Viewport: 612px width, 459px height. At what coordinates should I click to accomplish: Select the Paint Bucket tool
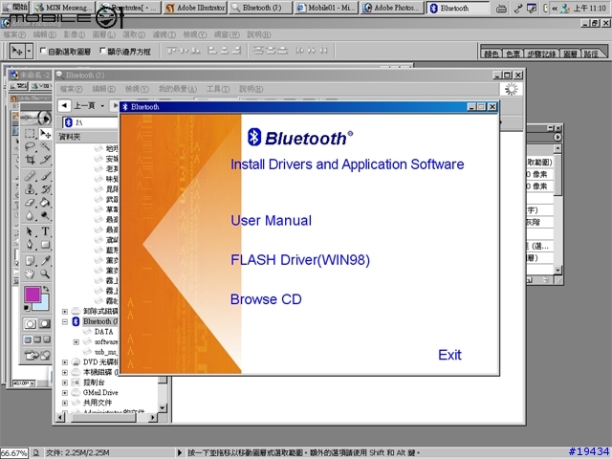click(45, 202)
